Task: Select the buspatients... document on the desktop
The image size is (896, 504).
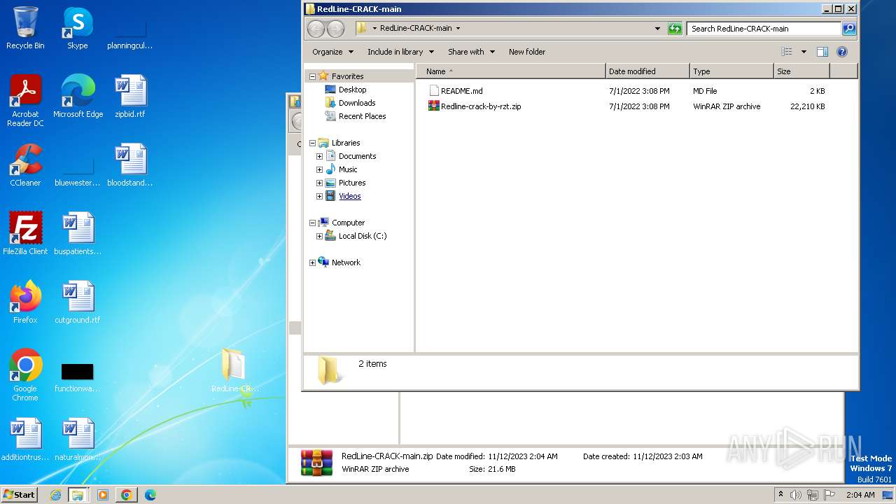Action: click(x=78, y=234)
